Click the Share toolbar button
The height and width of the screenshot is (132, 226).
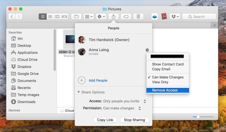114,16
